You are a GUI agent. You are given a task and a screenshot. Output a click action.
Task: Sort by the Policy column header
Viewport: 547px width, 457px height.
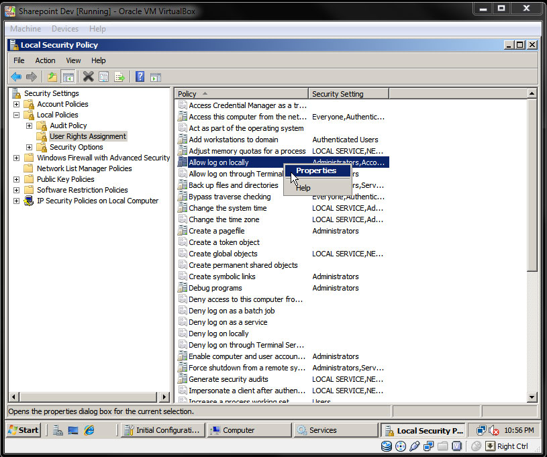[x=242, y=94]
